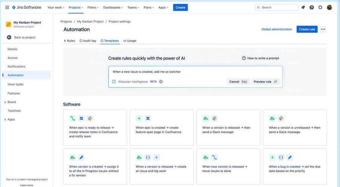This screenshot has height=187, width=340.
Task: Switch to the Usage tab
Action: pos(130,40)
